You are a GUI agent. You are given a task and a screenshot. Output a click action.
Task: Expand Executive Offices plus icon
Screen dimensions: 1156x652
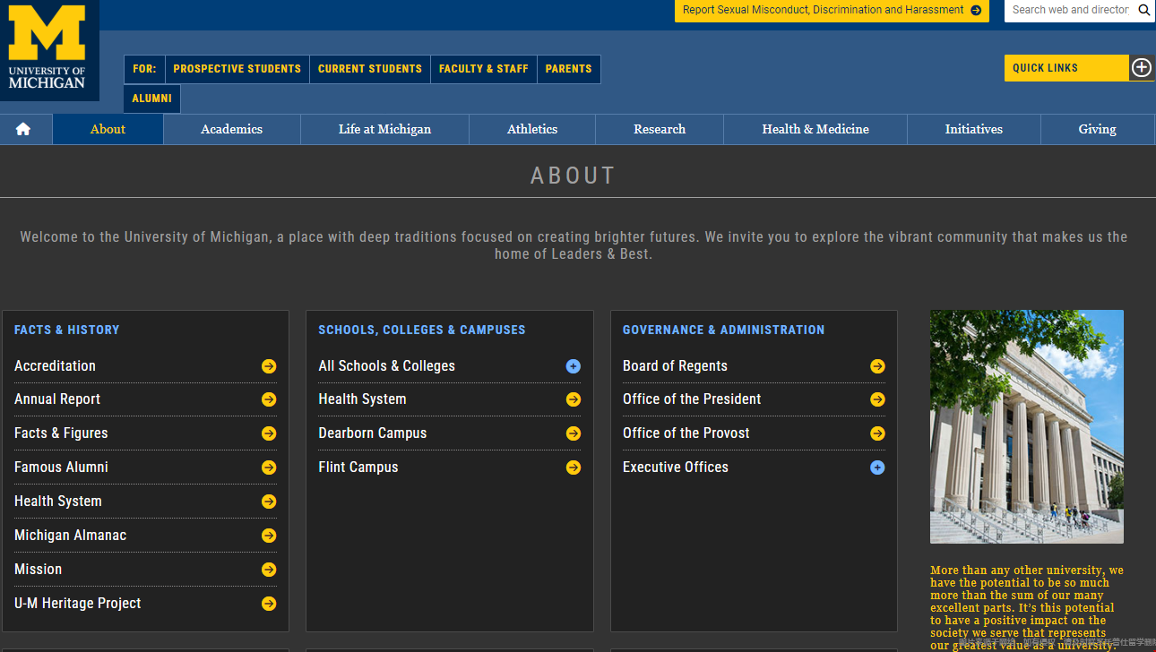[x=877, y=468]
